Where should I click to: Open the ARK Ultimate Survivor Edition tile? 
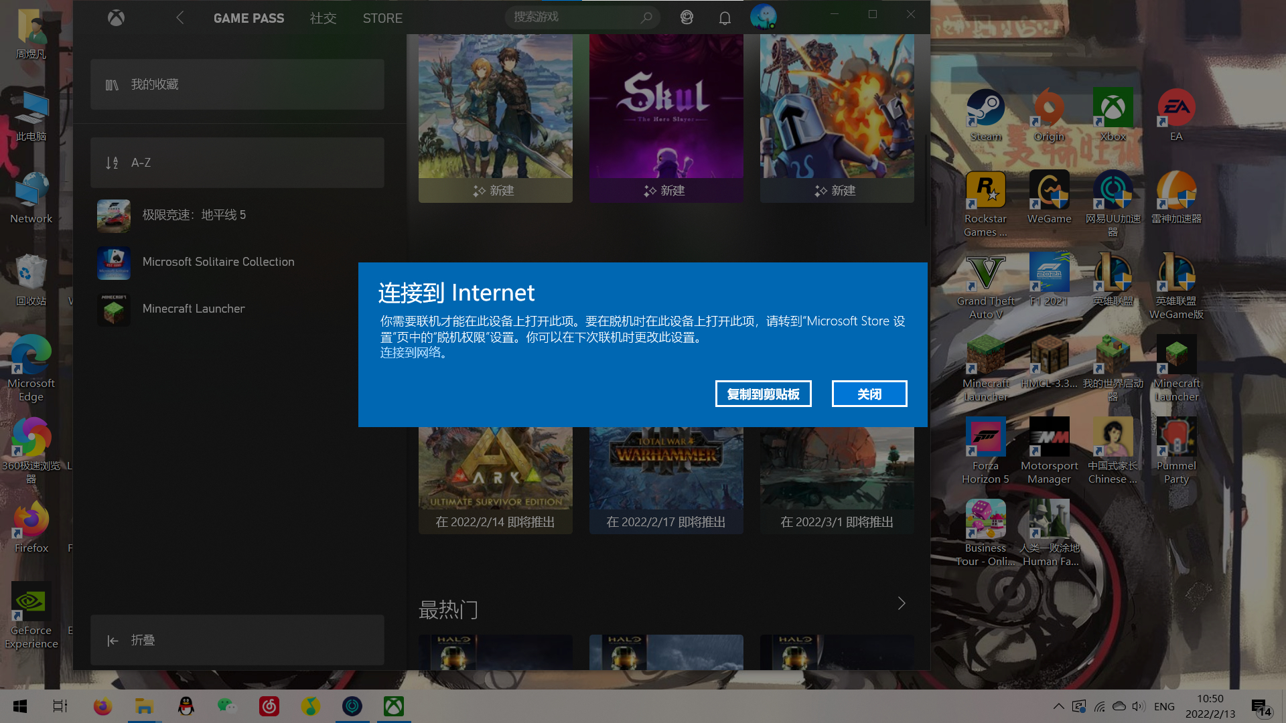click(x=495, y=480)
